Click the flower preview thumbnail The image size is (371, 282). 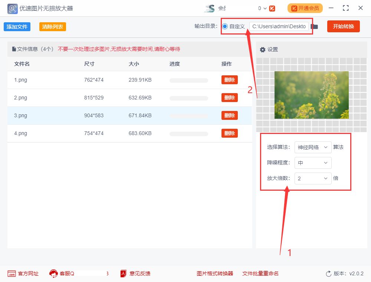[311, 95]
